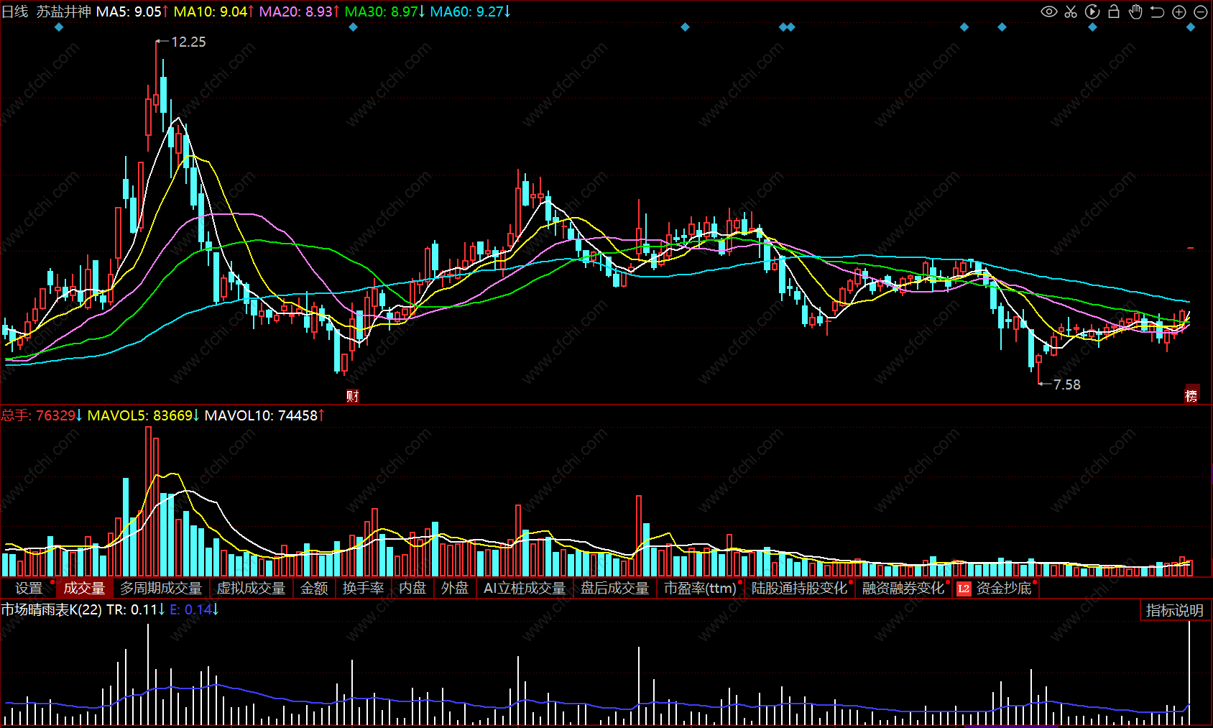This screenshot has height=728, width=1213.
Task: Click the 日线 daily period label
Action: tap(14, 11)
